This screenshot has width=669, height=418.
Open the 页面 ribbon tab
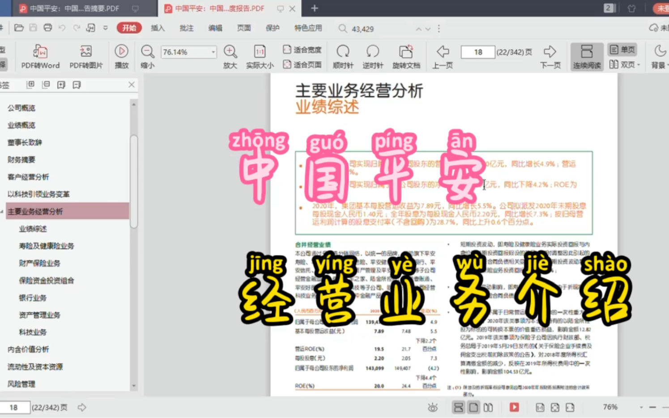(x=243, y=28)
